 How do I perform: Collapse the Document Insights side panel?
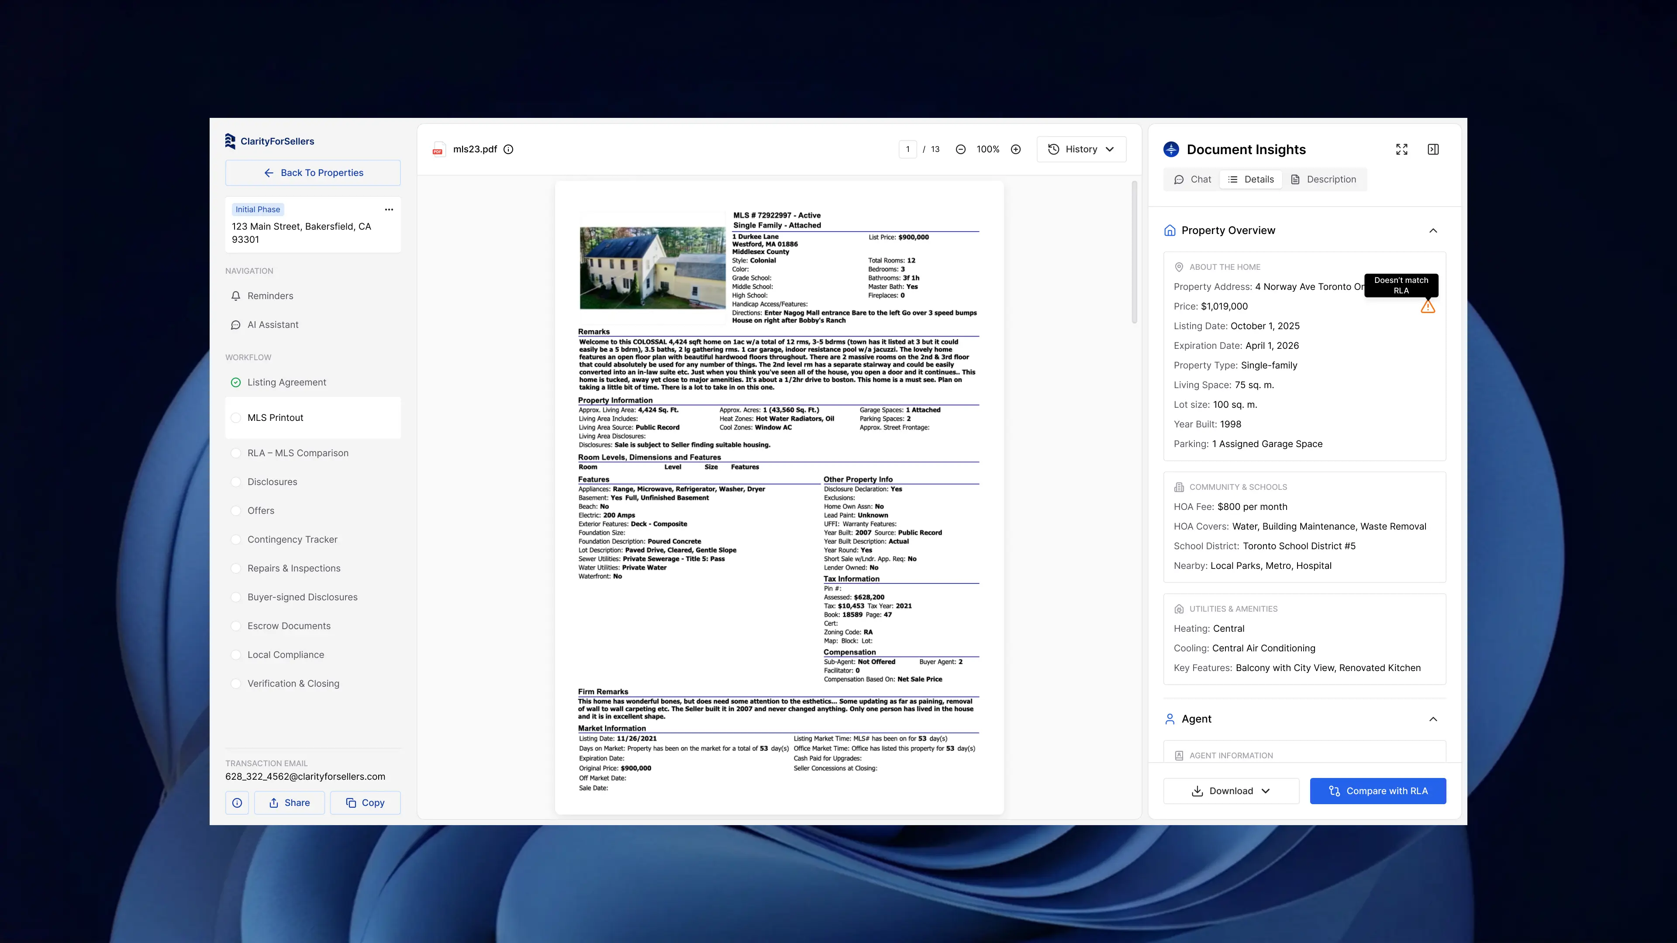click(x=1433, y=149)
